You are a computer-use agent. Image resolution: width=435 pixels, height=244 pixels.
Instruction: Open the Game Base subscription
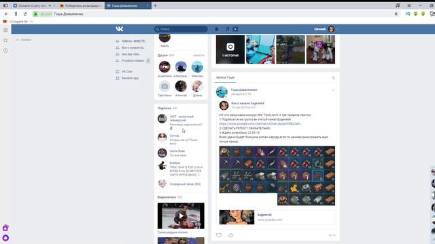point(177,151)
